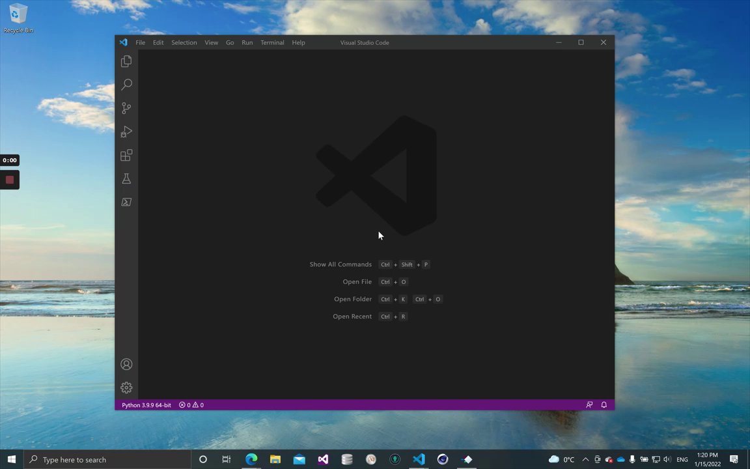Show hidden system tray icons
The image size is (750, 469).
coord(585,459)
